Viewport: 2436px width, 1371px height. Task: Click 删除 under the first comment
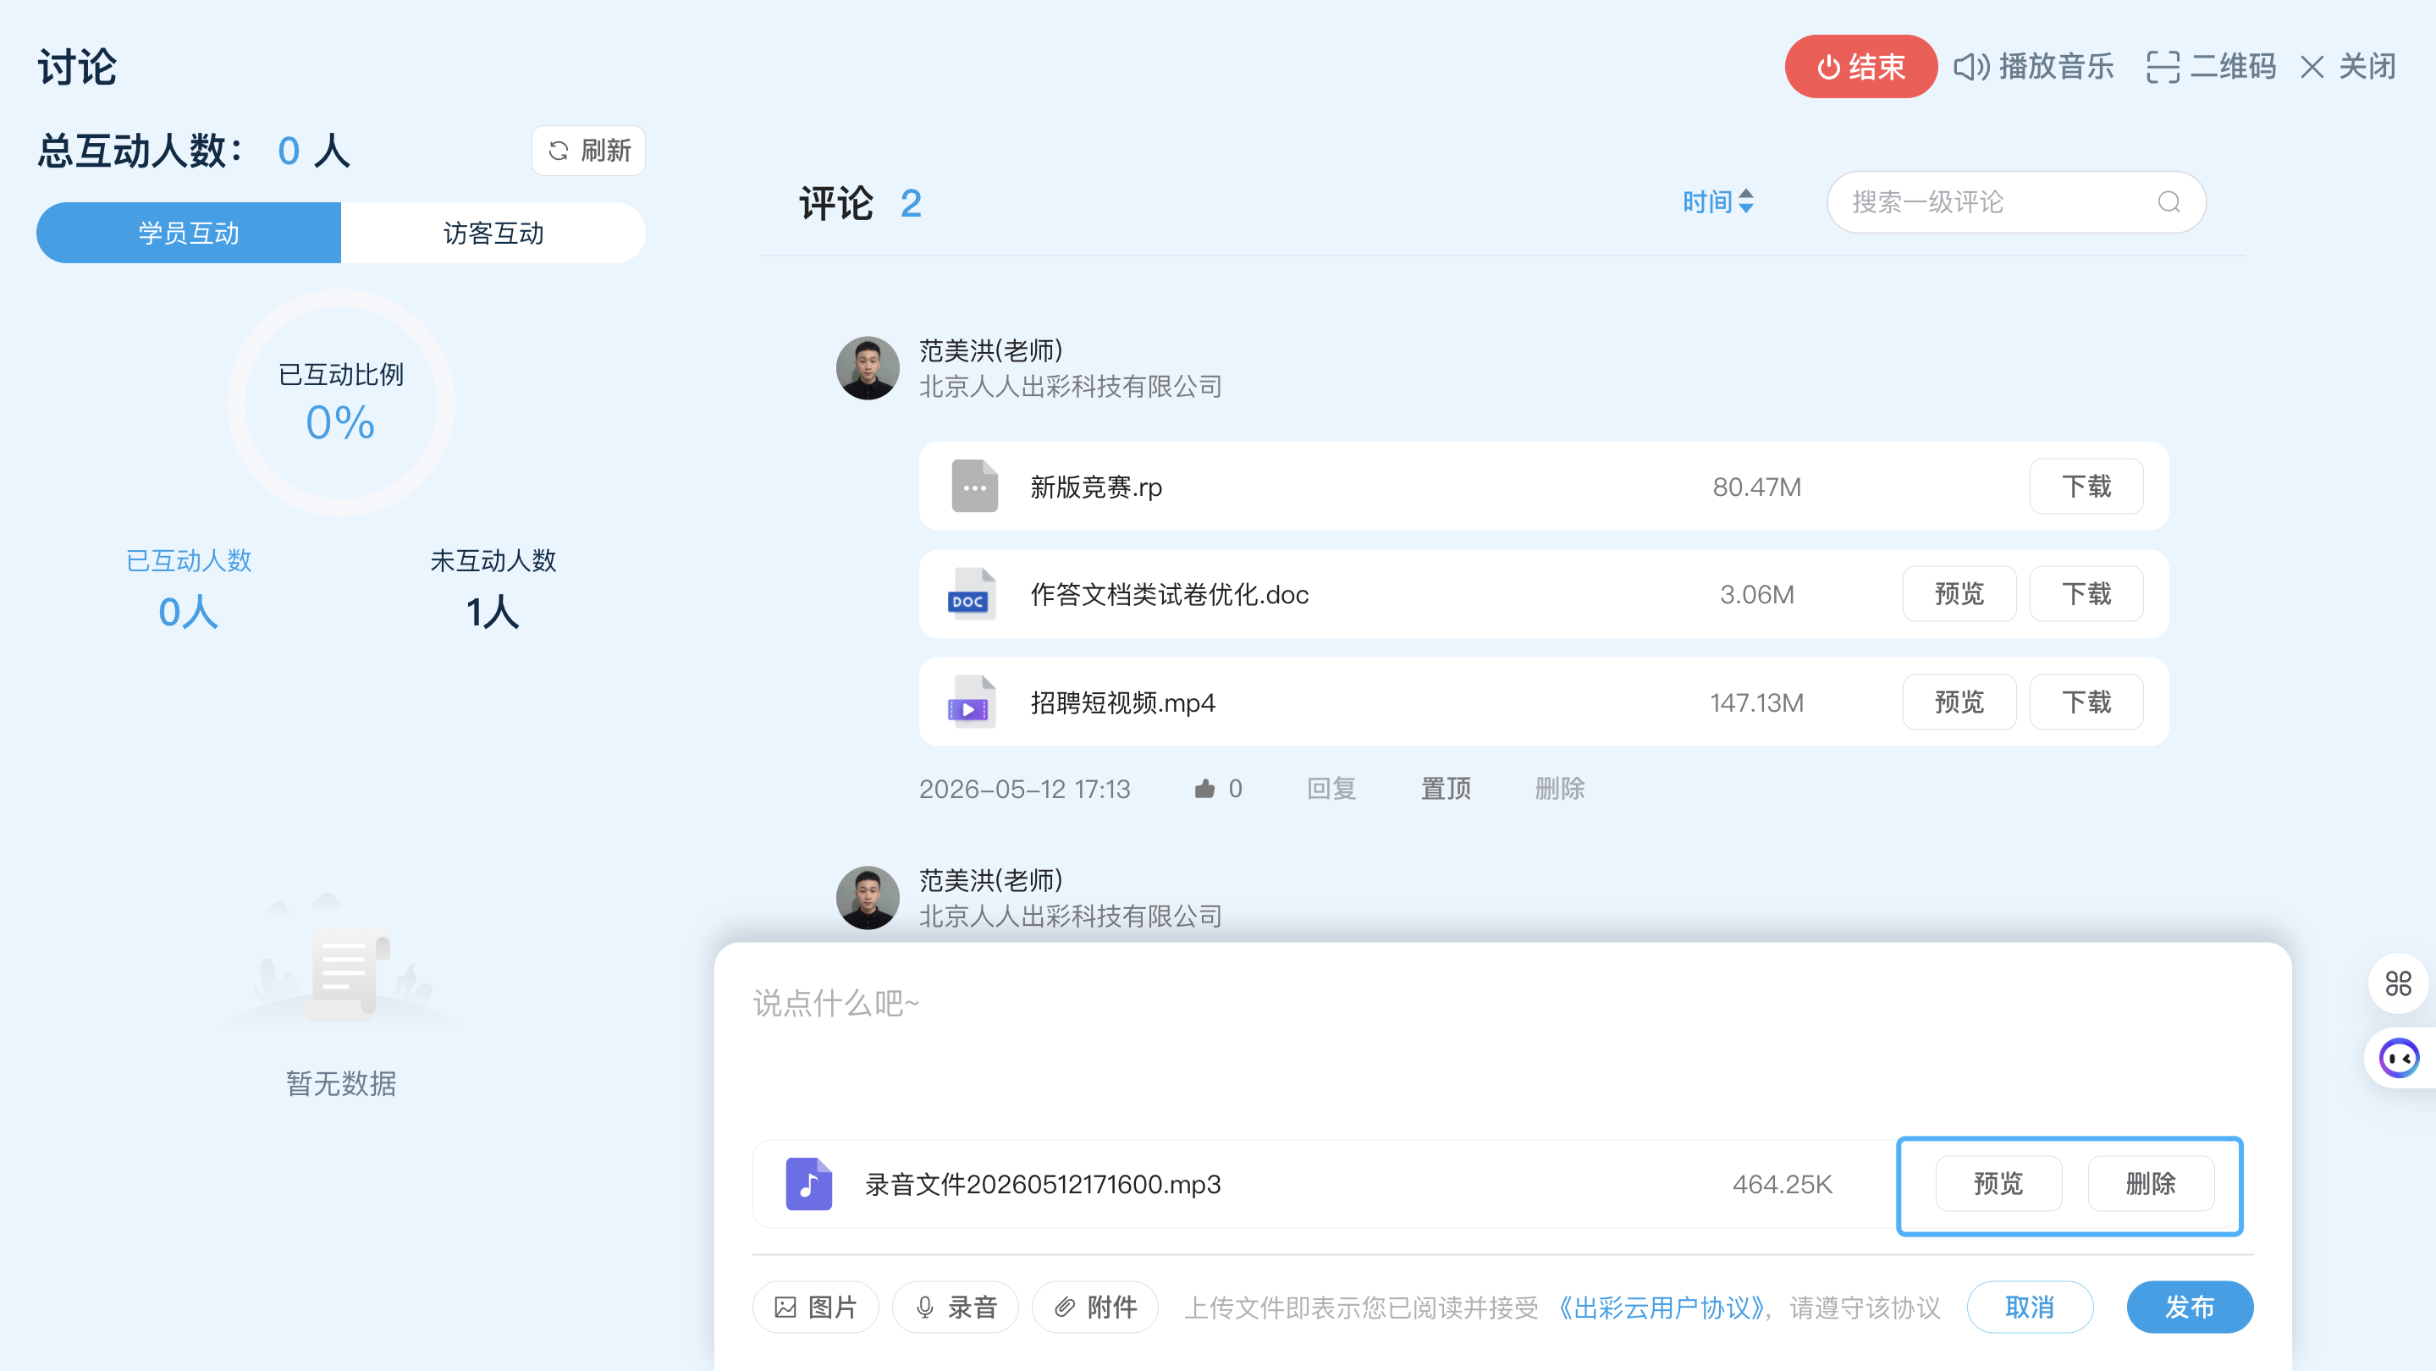tap(1559, 788)
